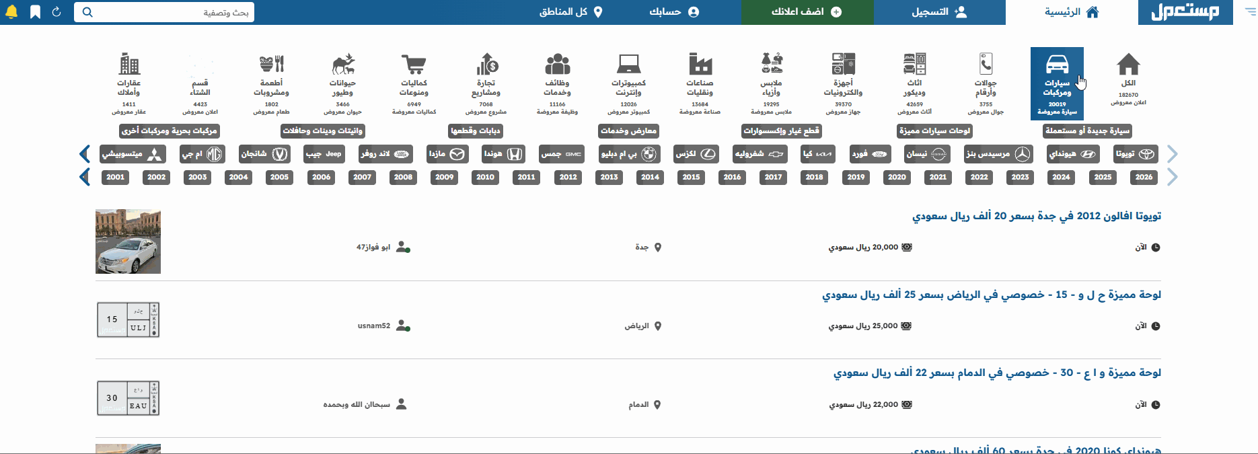The width and height of the screenshot is (1258, 454).
Task: Open حسابك account menu
Action: tap(674, 12)
